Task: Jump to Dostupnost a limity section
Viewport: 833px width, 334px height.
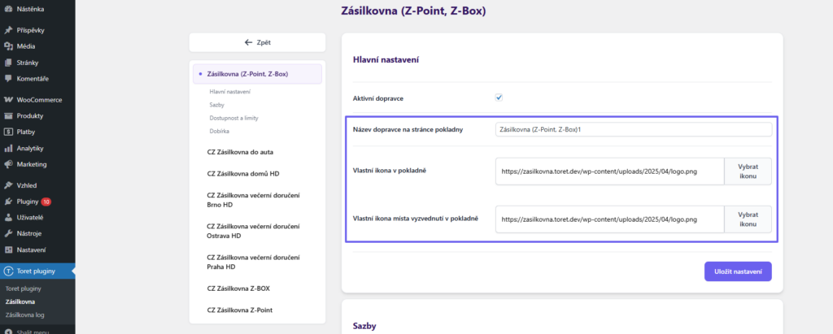Action: 233,118
